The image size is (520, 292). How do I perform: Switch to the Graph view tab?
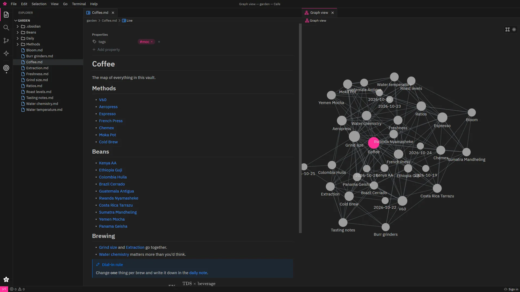click(319, 13)
